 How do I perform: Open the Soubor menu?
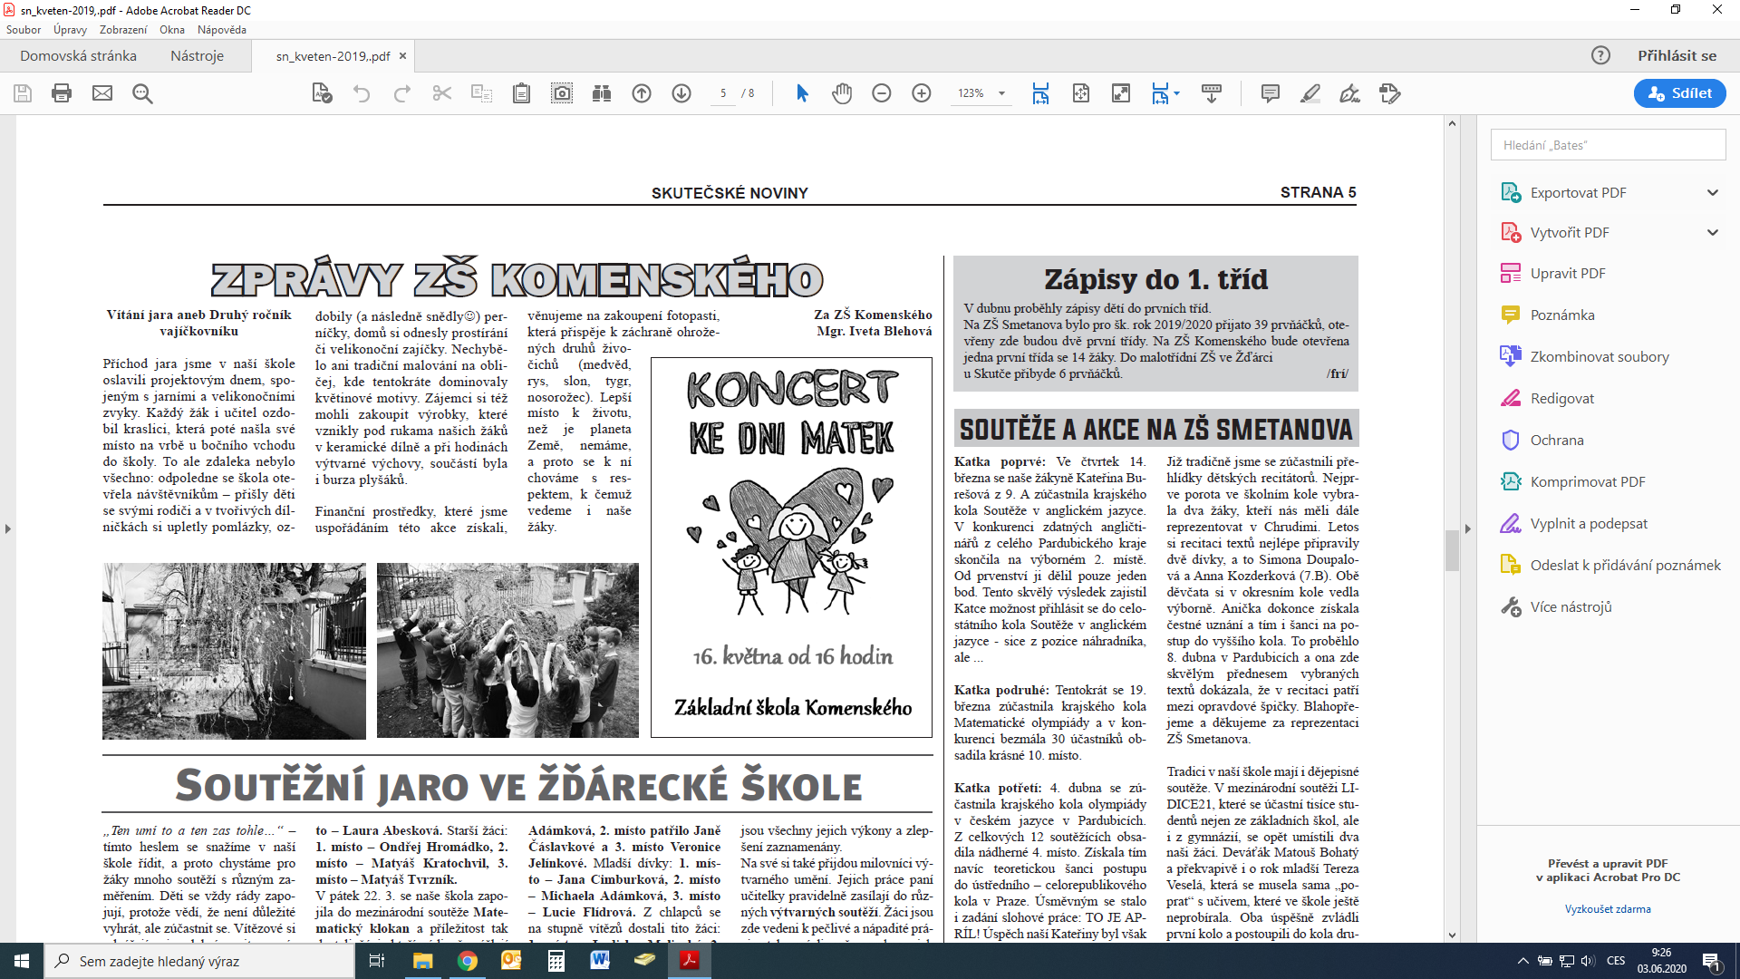pyautogui.click(x=24, y=30)
